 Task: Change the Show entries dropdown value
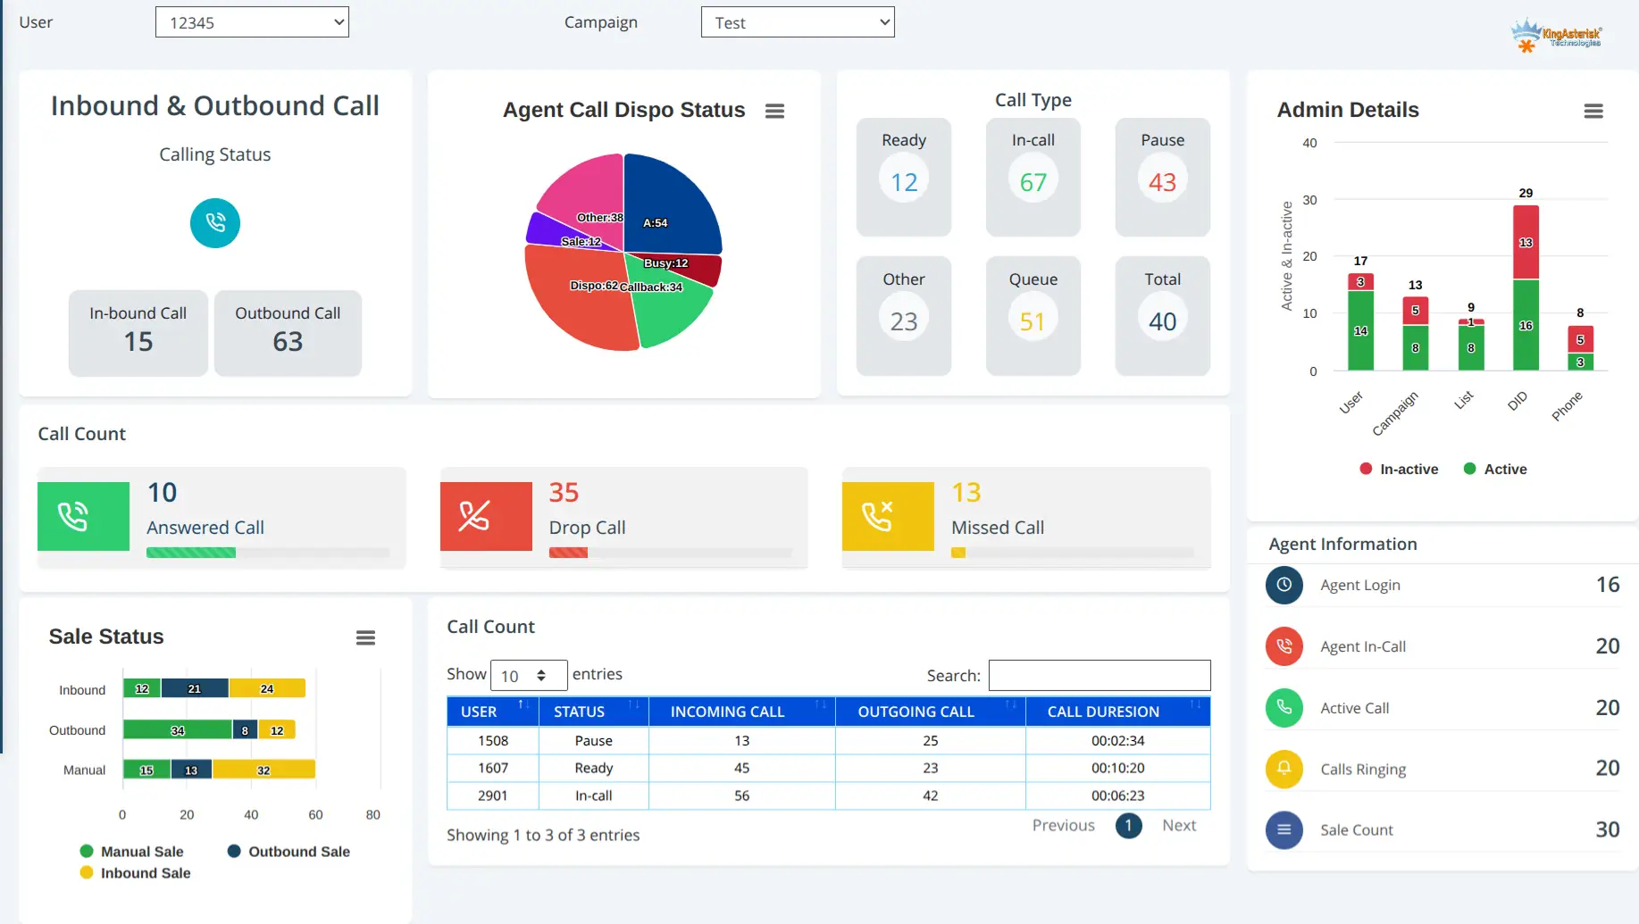pyautogui.click(x=529, y=675)
